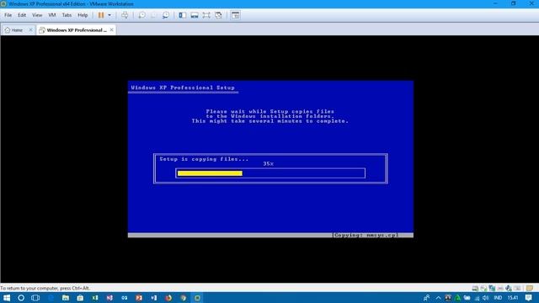Viewport: 539px width, 303px height.
Task: Launch PowerPoint from the taskbar
Action: (x=139, y=298)
